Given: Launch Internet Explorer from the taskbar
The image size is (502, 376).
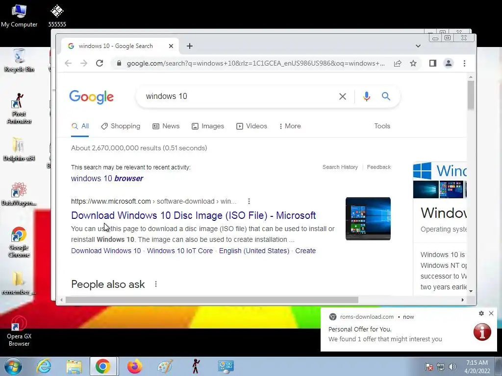Looking at the screenshot, I should click(44, 366).
